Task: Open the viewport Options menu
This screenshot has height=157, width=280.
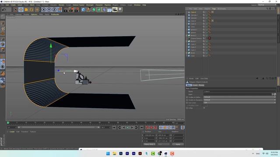Action: [34, 14]
